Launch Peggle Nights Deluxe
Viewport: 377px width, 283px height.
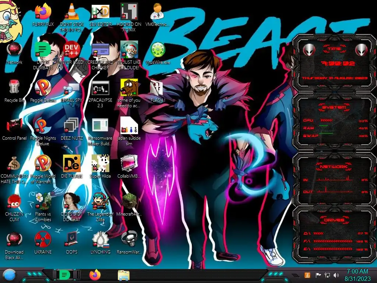point(43,126)
